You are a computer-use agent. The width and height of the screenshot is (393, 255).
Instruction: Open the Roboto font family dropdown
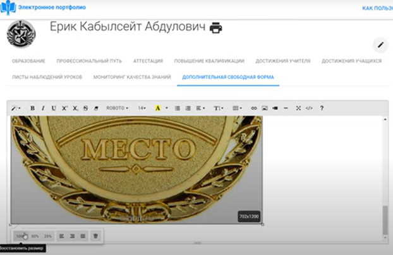coord(117,108)
